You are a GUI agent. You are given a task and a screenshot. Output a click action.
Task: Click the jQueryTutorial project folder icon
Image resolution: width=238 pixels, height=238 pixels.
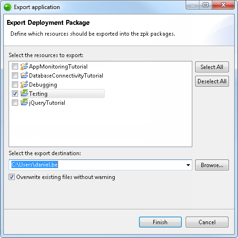(x=24, y=102)
